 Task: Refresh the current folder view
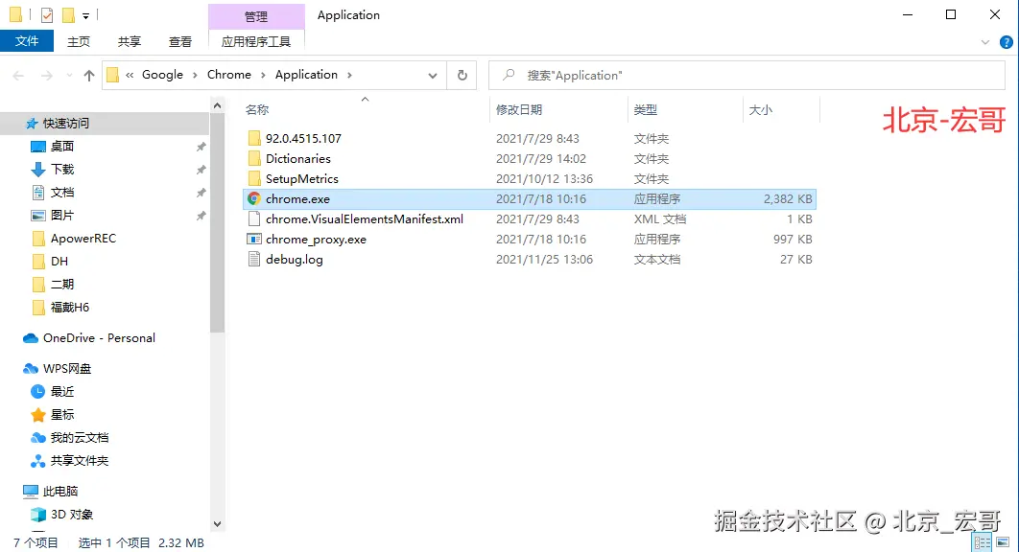(462, 76)
